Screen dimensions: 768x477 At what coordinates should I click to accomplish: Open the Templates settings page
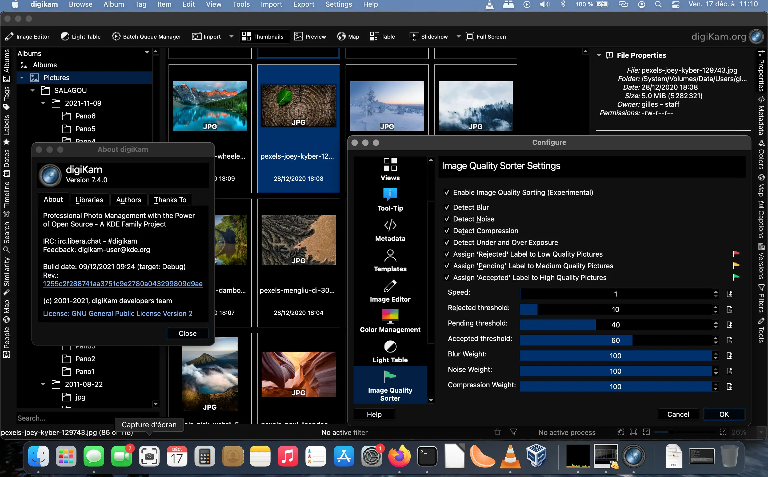390,260
